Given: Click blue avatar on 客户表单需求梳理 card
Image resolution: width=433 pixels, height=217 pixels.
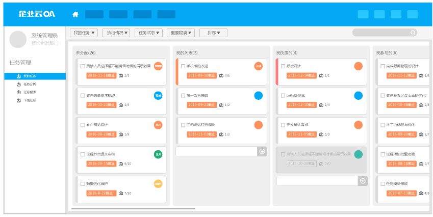Looking at the screenshot, I should coord(158,96).
